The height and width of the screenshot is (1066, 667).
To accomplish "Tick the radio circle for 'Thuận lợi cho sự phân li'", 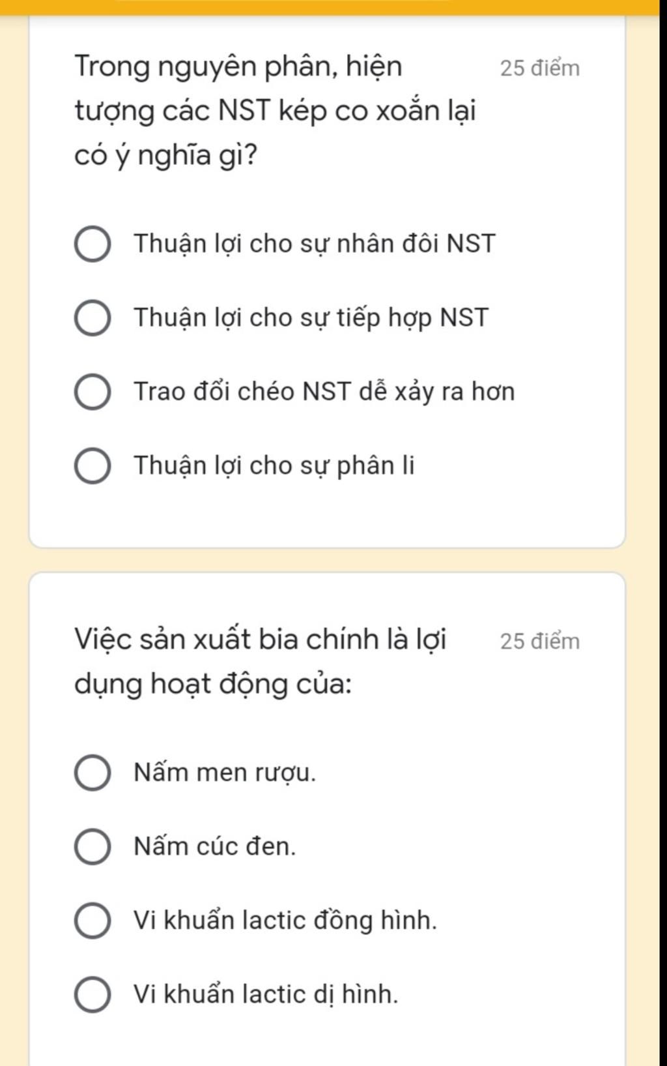I will [x=92, y=466].
